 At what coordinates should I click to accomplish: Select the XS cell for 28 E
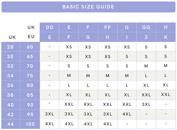69,47
